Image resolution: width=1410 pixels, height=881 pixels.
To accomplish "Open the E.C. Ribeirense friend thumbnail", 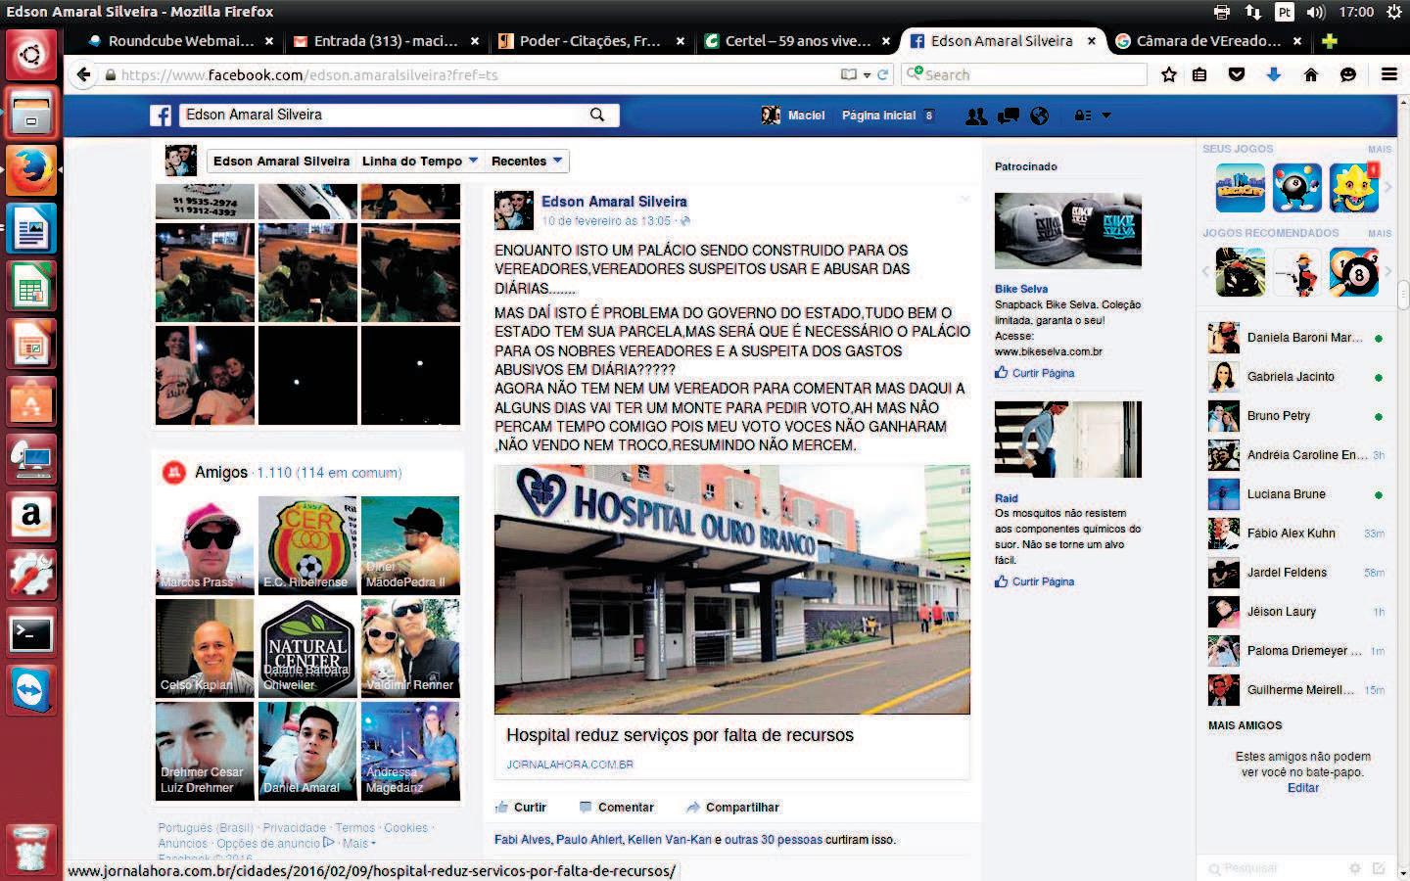I will click(x=307, y=545).
